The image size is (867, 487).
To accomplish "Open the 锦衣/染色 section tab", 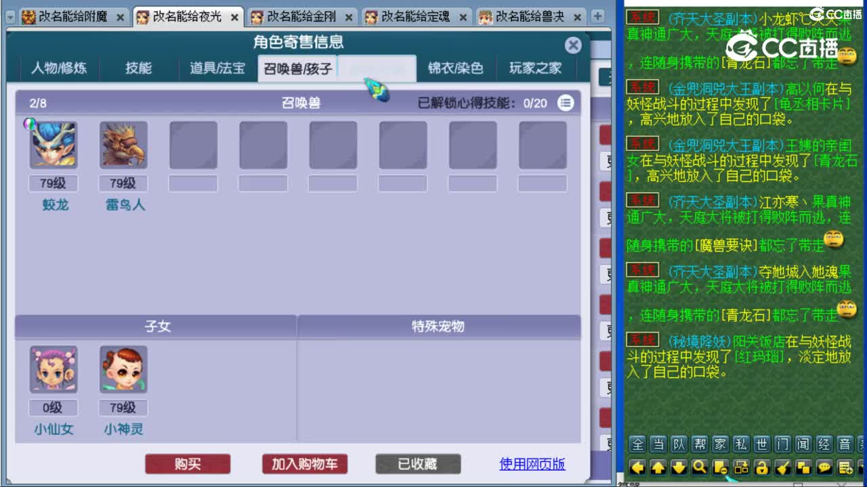I will 455,68.
